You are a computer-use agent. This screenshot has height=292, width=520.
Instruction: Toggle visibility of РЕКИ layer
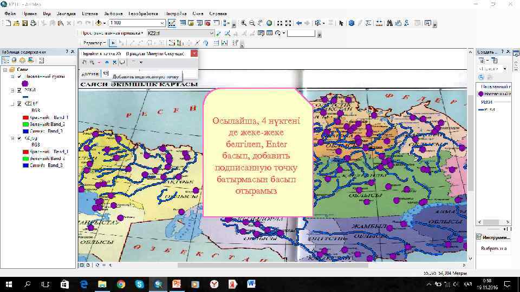(20, 90)
